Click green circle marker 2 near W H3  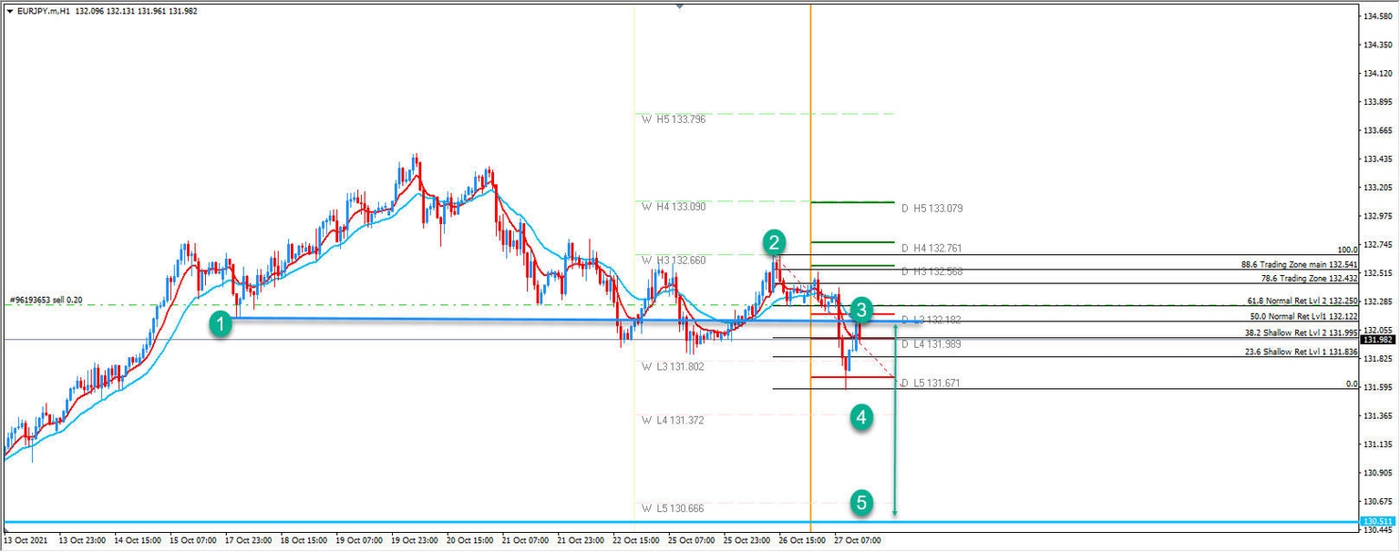tap(774, 243)
